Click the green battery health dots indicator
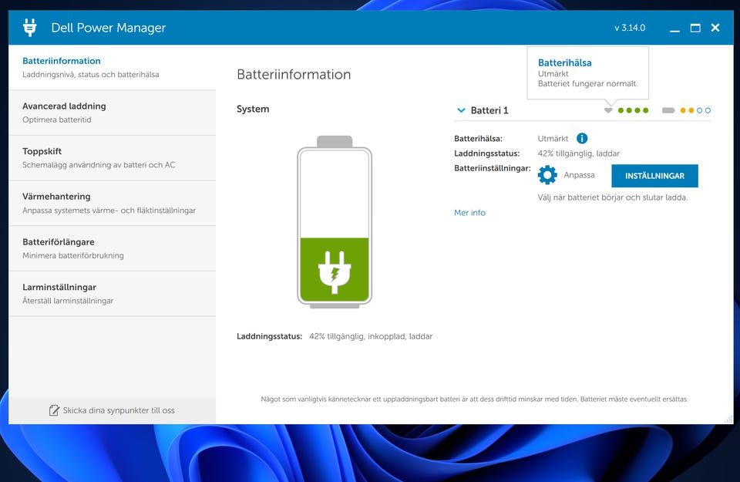 coord(634,110)
